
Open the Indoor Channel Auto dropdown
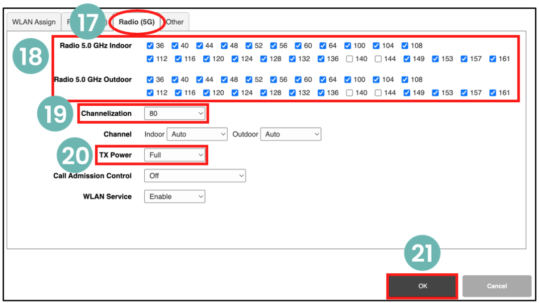[x=197, y=134]
